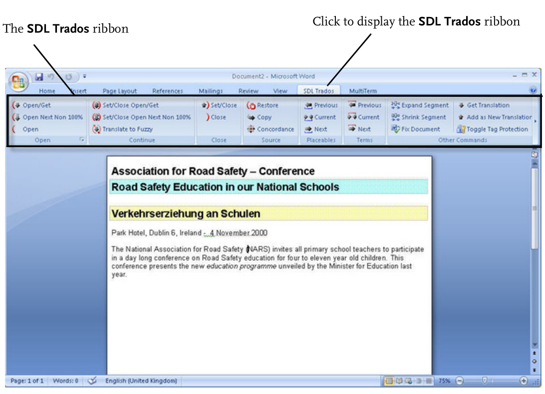Click Fix Document command
Screen dimensions: 545x394
(x=416, y=129)
